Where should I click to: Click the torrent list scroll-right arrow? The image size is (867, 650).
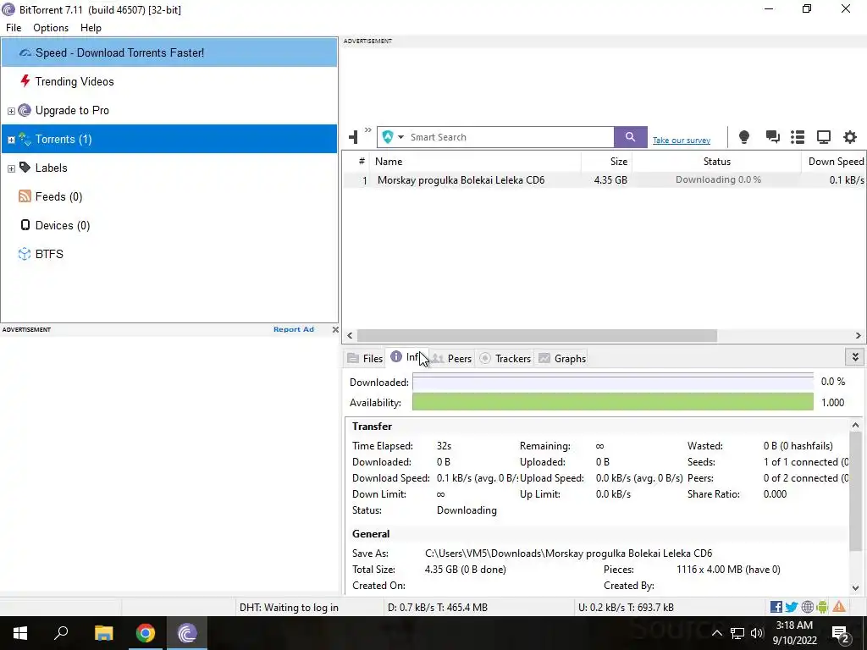[x=859, y=335]
